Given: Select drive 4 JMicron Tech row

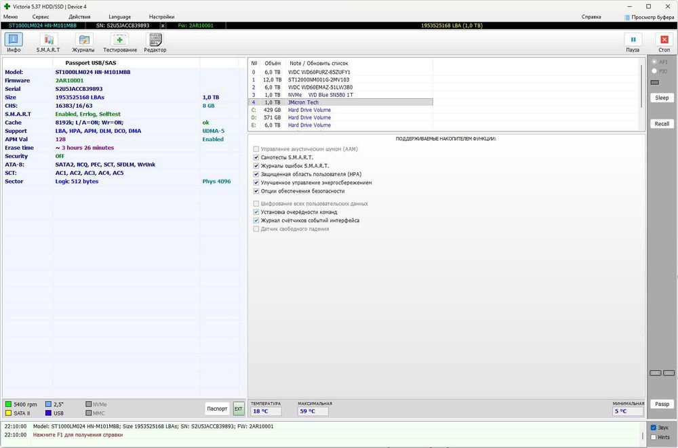Looking at the screenshot, I should tap(341, 102).
